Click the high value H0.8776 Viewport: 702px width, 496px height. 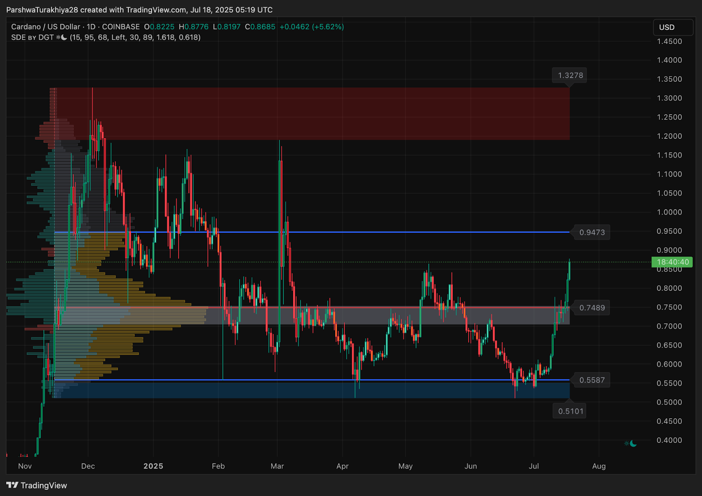point(193,27)
